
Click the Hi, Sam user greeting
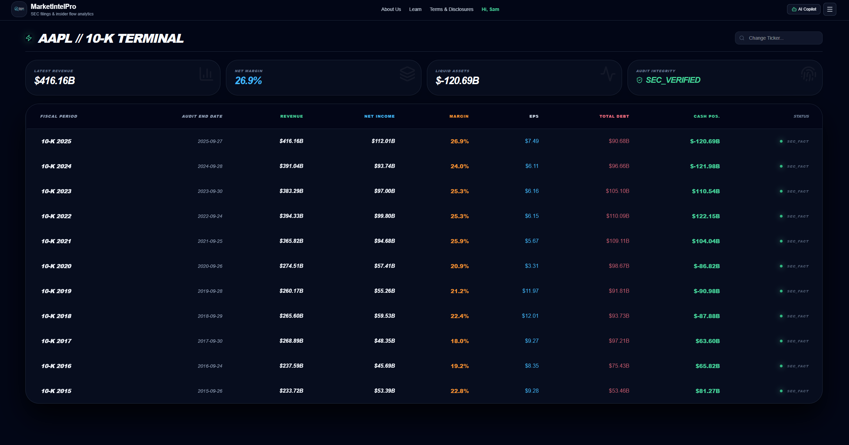point(490,9)
